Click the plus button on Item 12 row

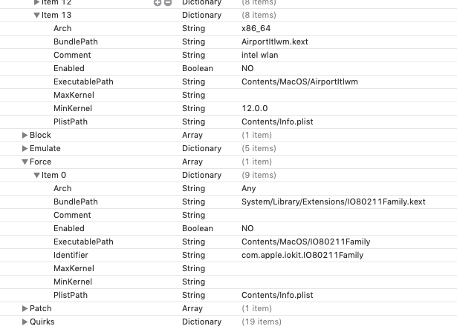tap(158, 3)
